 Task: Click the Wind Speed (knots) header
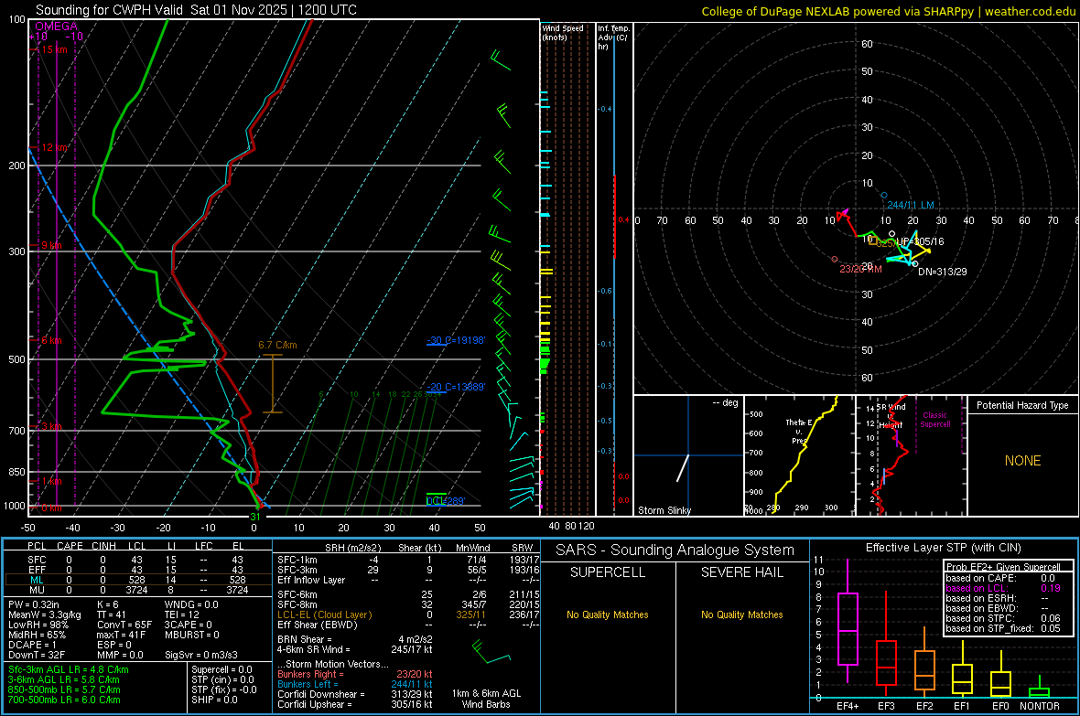(x=563, y=32)
